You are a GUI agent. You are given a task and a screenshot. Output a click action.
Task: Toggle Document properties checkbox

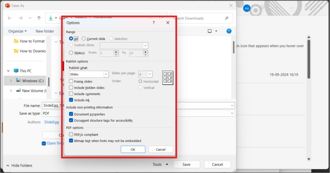point(71,114)
